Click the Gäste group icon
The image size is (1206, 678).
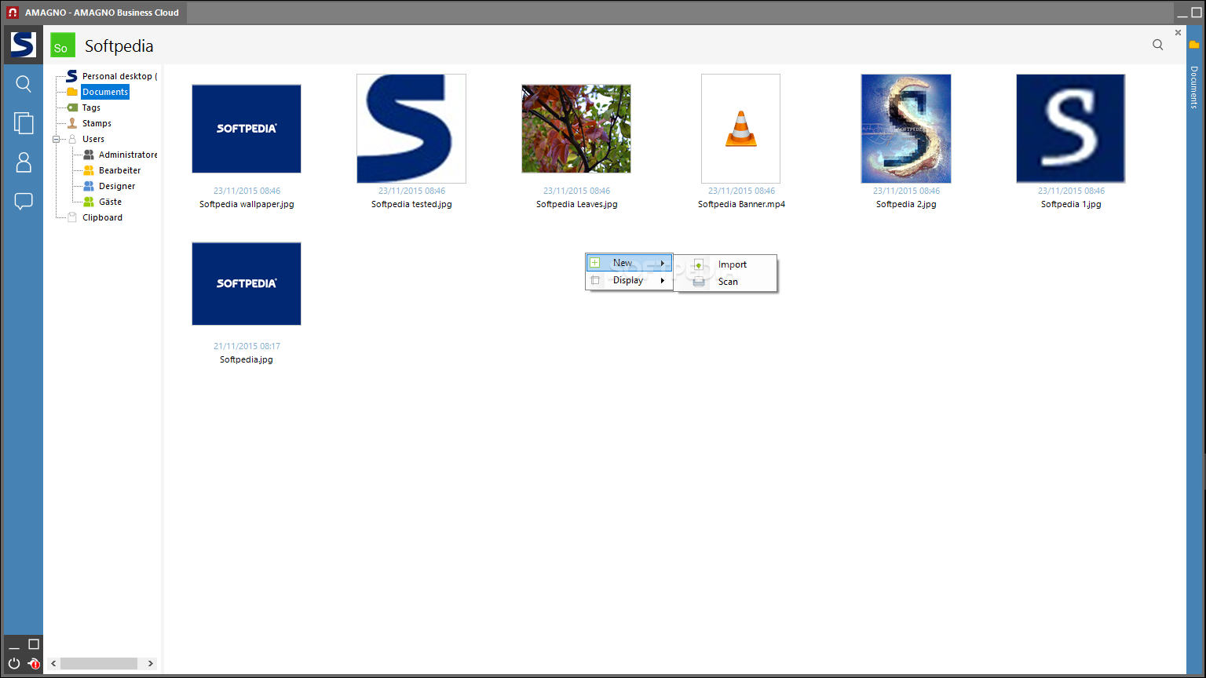click(x=89, y=202)
